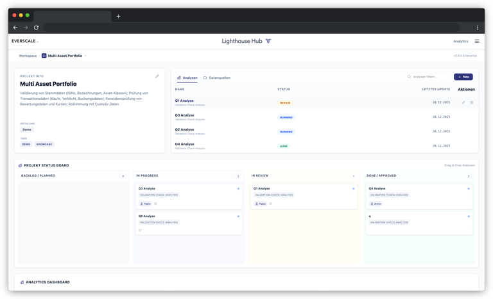Focus the Analysen filtern search field
The image size is (493, 299).
(x=428, y=77)
